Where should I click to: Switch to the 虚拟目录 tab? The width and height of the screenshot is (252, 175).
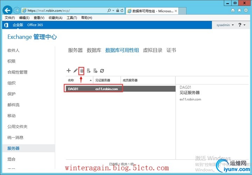click(x=153, y=50)
